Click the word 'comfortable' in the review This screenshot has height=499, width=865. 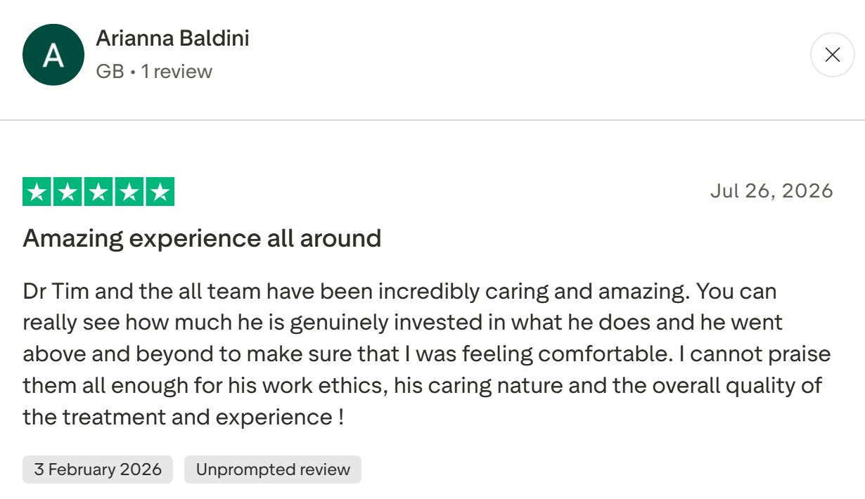click(x=594, y=354)
